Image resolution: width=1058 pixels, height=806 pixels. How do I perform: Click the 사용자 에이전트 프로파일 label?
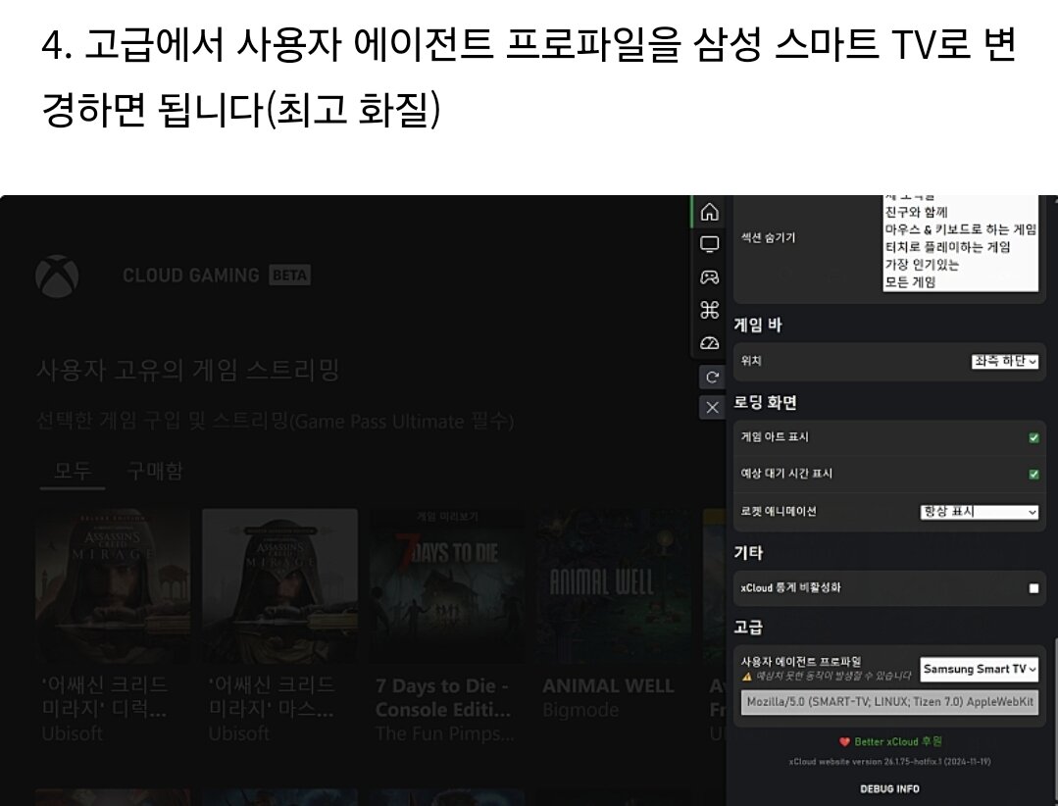click(801, 662)
